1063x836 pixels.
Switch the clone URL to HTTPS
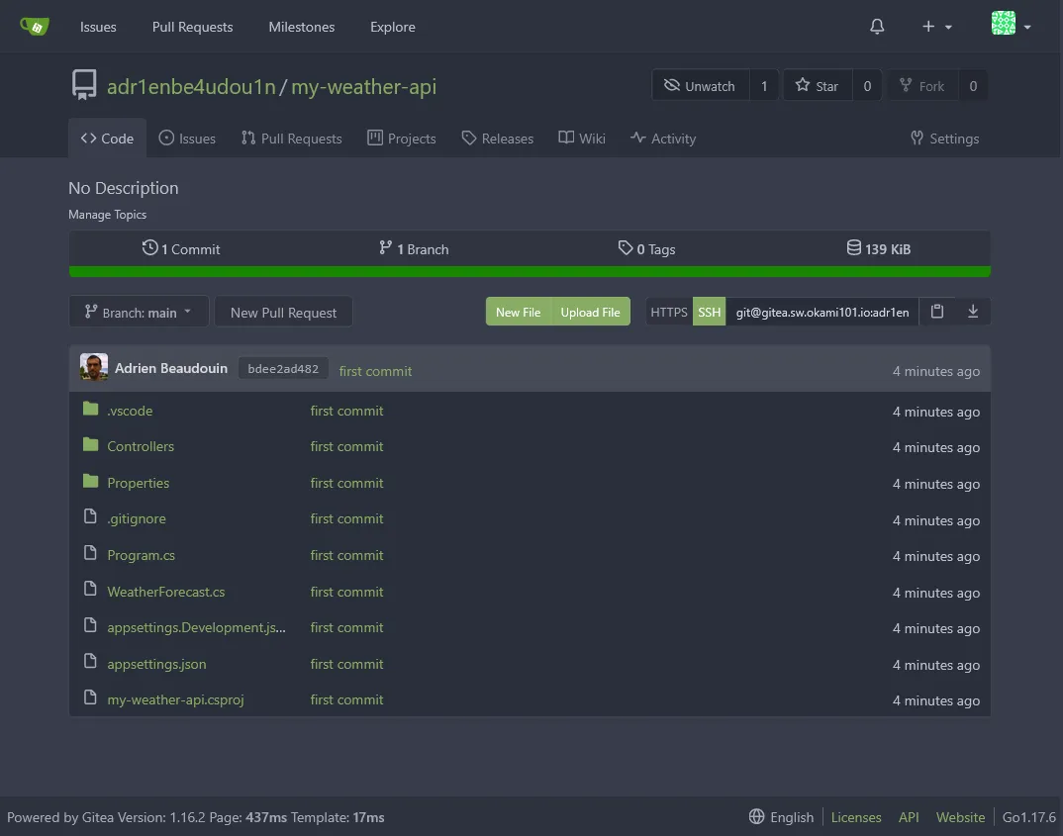[668, 311]
